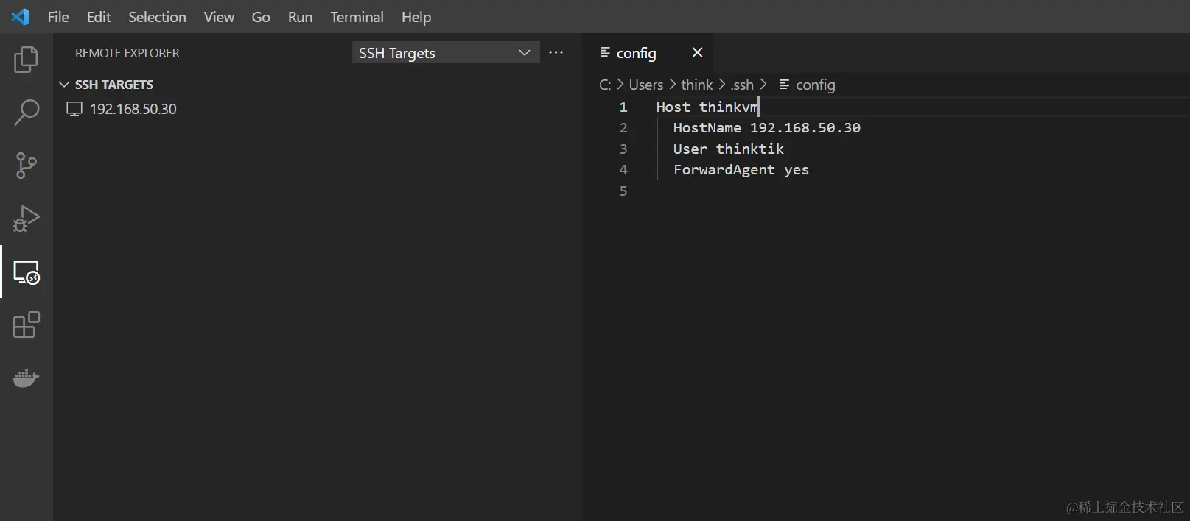The image size is (1190, 521).
Task: Open the Source Control view icon
Action: pos(27,166)
